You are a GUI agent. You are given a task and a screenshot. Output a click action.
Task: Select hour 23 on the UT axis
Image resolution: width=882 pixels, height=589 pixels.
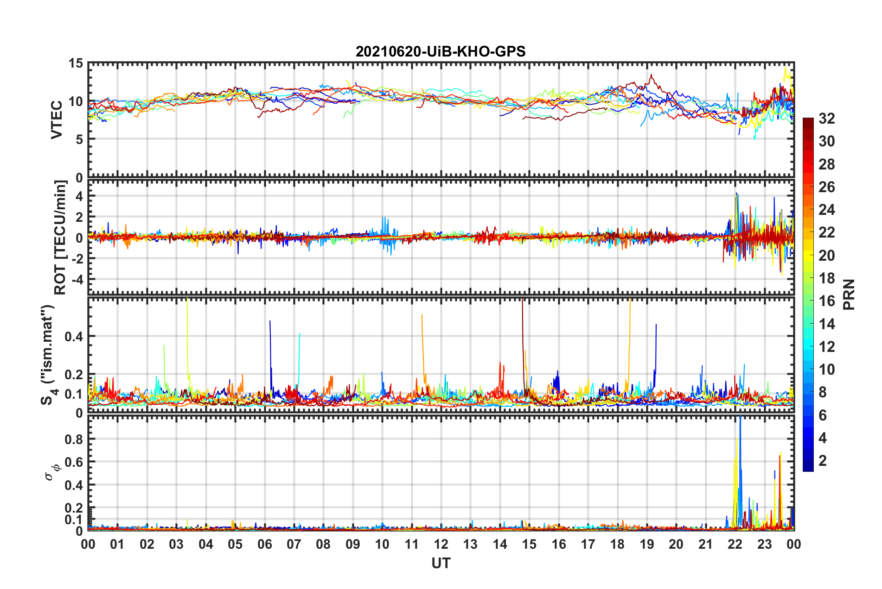coord(764,544)
